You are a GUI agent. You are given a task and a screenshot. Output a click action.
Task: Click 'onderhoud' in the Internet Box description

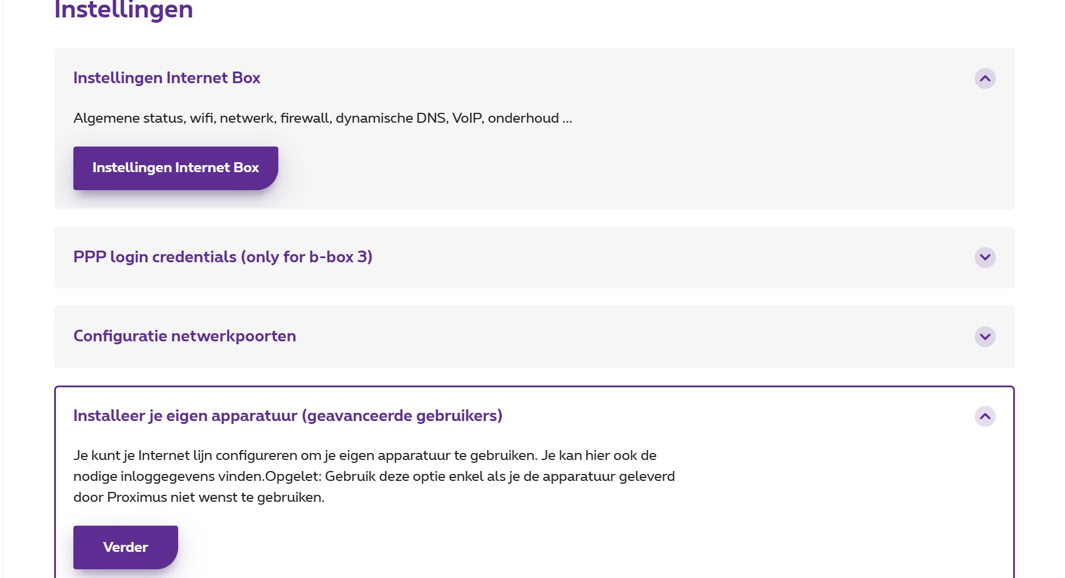click(523, 118)
